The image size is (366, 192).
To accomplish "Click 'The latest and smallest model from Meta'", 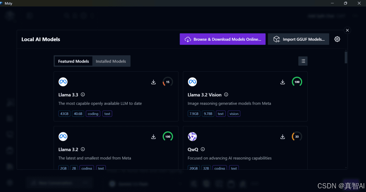I will pos(95,158).
